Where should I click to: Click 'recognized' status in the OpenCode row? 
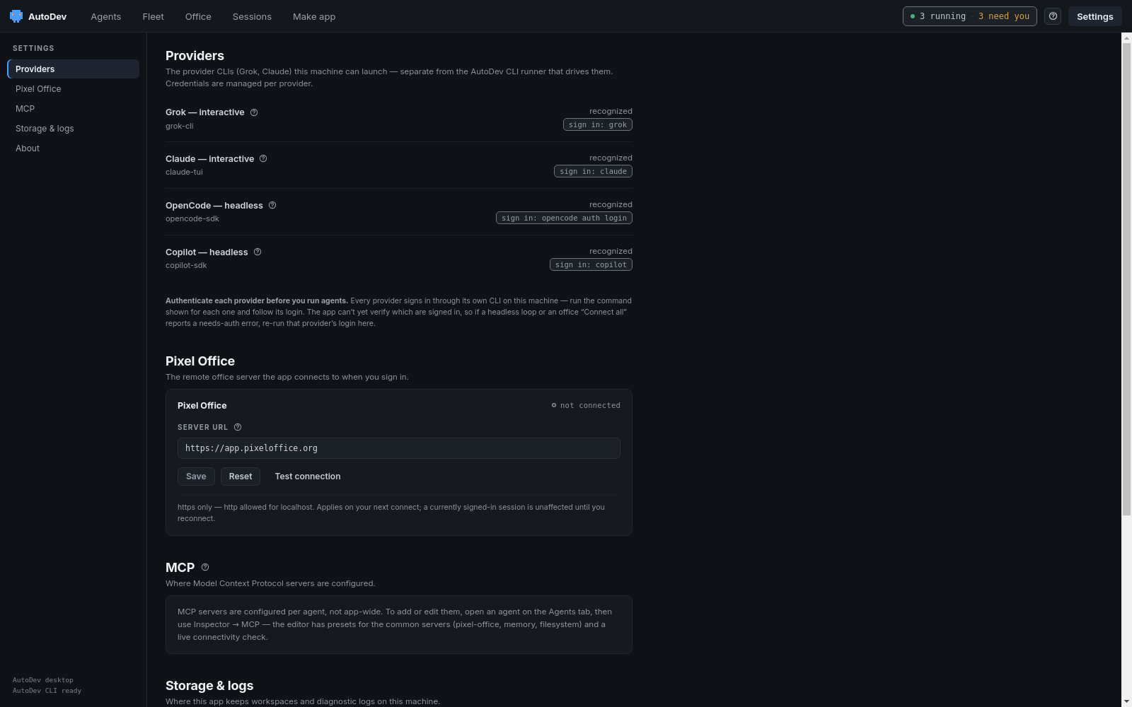(611, 204)
